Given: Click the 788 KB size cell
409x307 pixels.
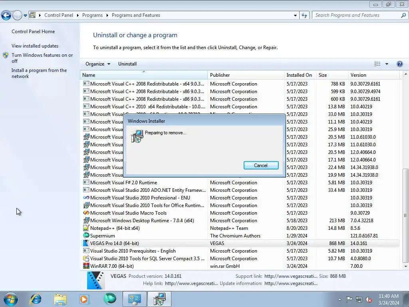Looking at the screenshot, I should click(338, 84).
